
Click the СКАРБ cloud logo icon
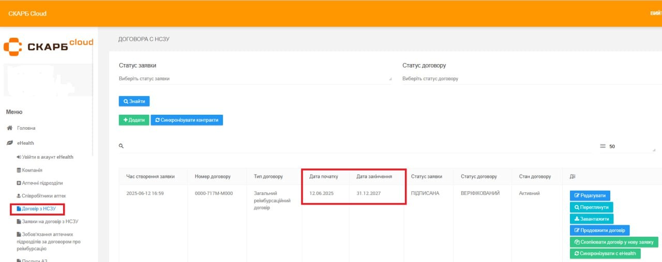pos(12,48)
